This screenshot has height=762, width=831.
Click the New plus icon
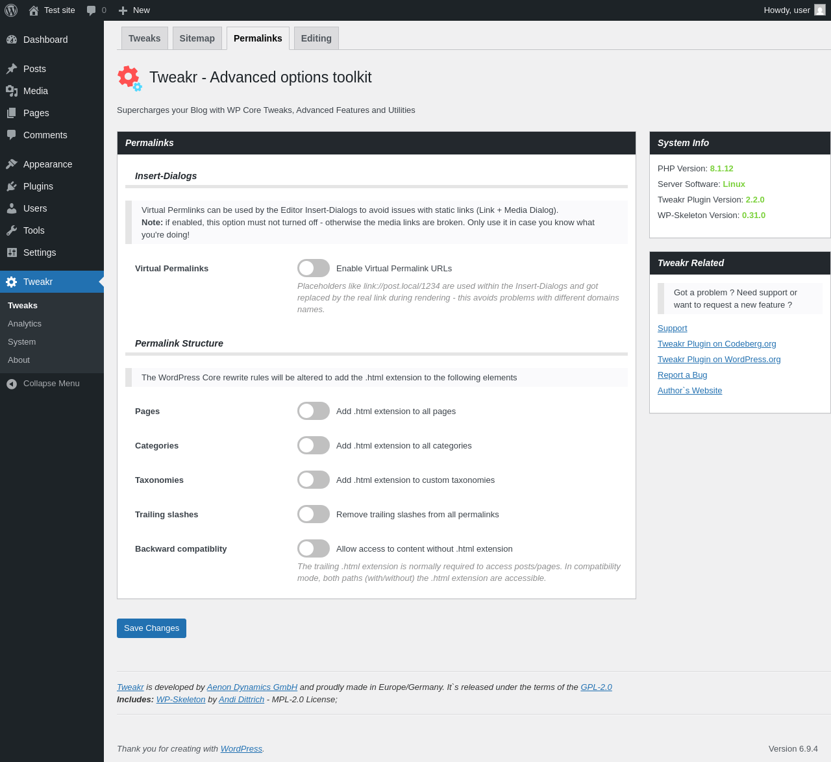pyautogui.click(x=123, y=10)
